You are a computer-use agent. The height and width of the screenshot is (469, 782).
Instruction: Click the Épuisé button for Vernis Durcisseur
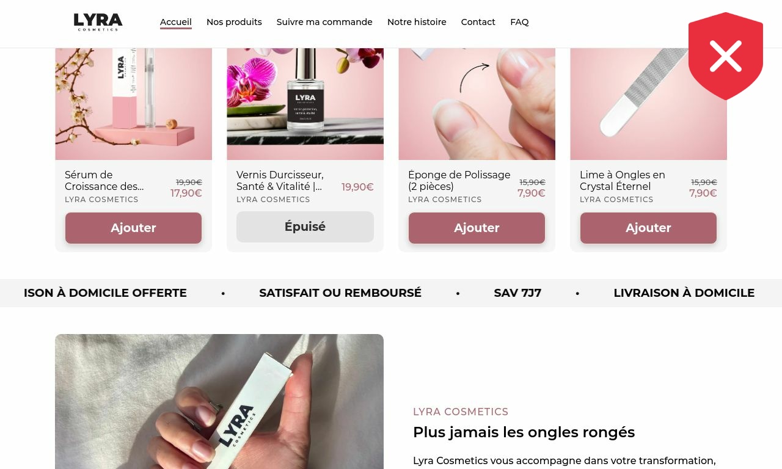tap(305, 227)
